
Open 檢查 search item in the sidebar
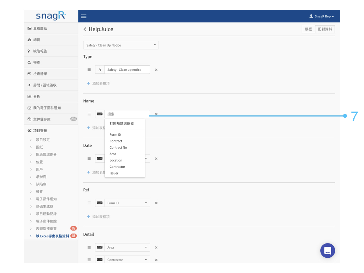51,63
